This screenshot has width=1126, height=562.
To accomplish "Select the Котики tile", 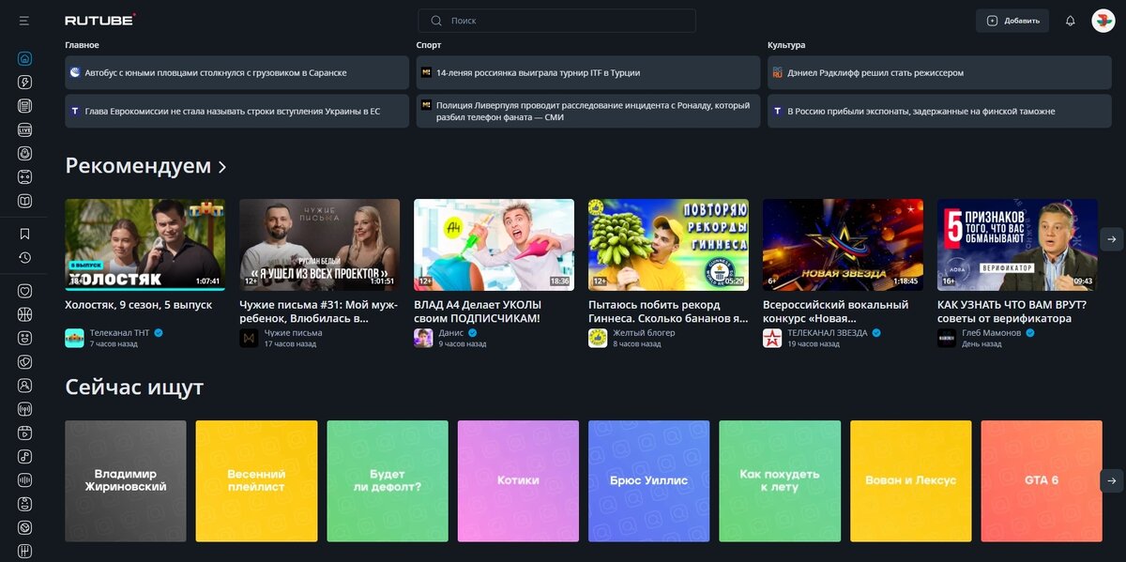I will tap(518, 480).
